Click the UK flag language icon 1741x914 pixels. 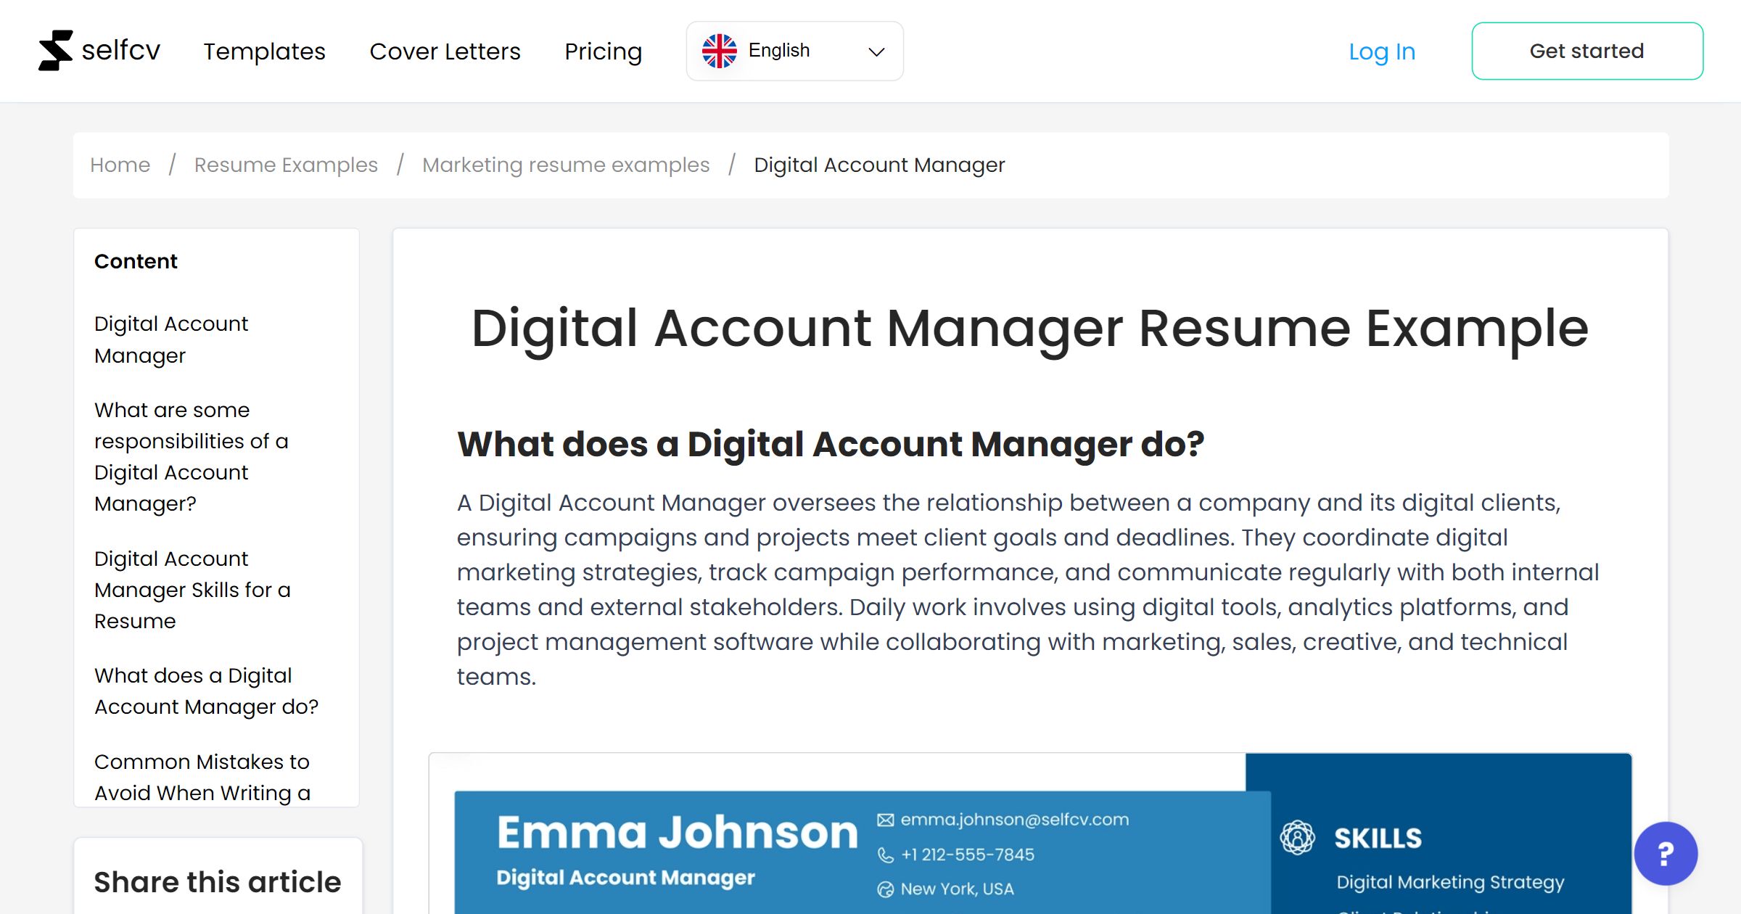(x=719, y=50)
